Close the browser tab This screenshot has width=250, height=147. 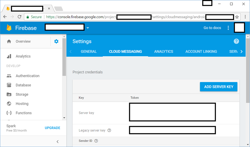[49, 8]
